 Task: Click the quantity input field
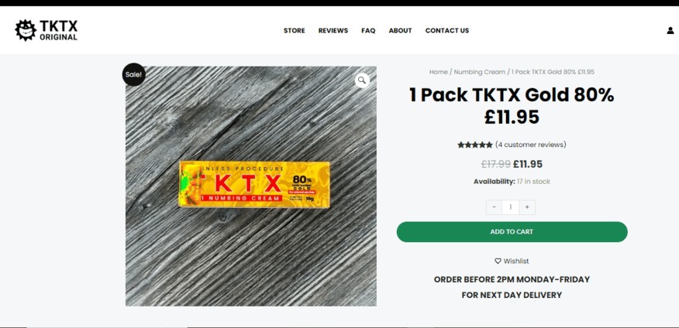point(511,207)
